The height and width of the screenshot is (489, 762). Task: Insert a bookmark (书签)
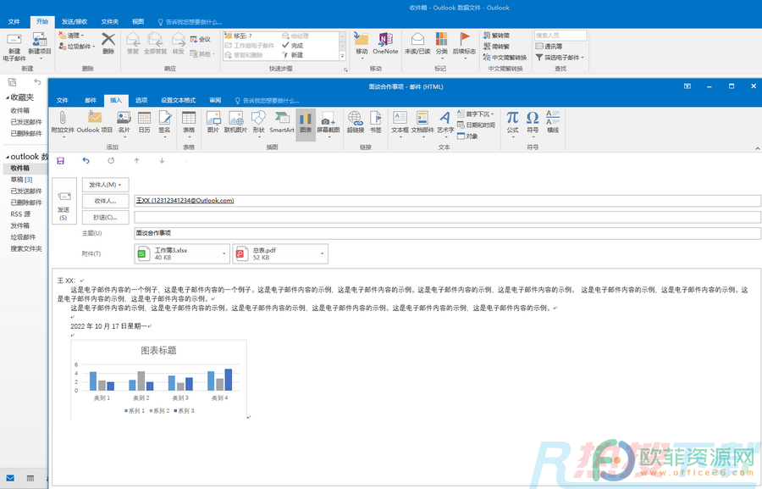(x=376, y=123)
